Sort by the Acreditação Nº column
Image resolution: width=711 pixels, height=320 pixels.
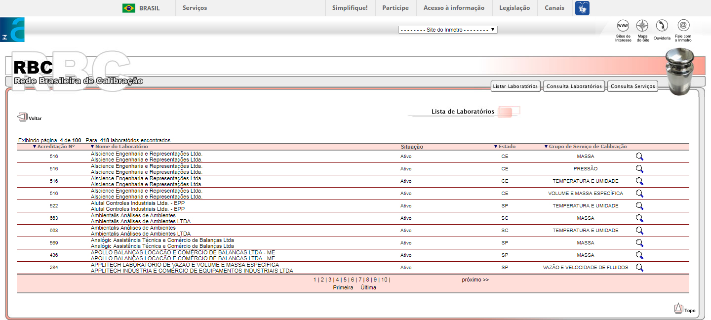point(55,147)
